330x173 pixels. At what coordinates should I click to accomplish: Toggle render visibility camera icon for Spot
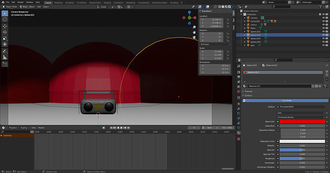click(x=327, y=45)
